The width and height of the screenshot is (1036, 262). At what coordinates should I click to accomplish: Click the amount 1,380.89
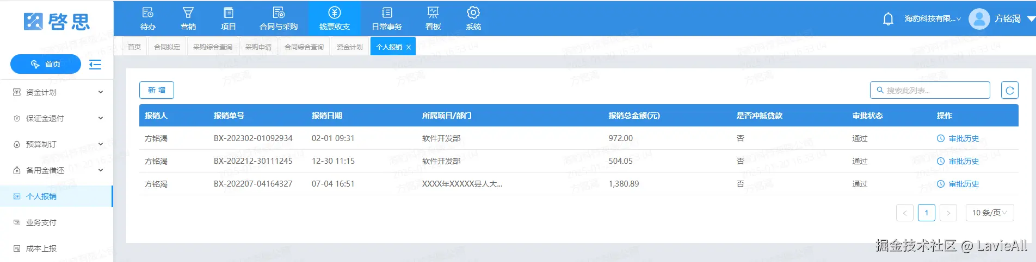click(624, 184)
